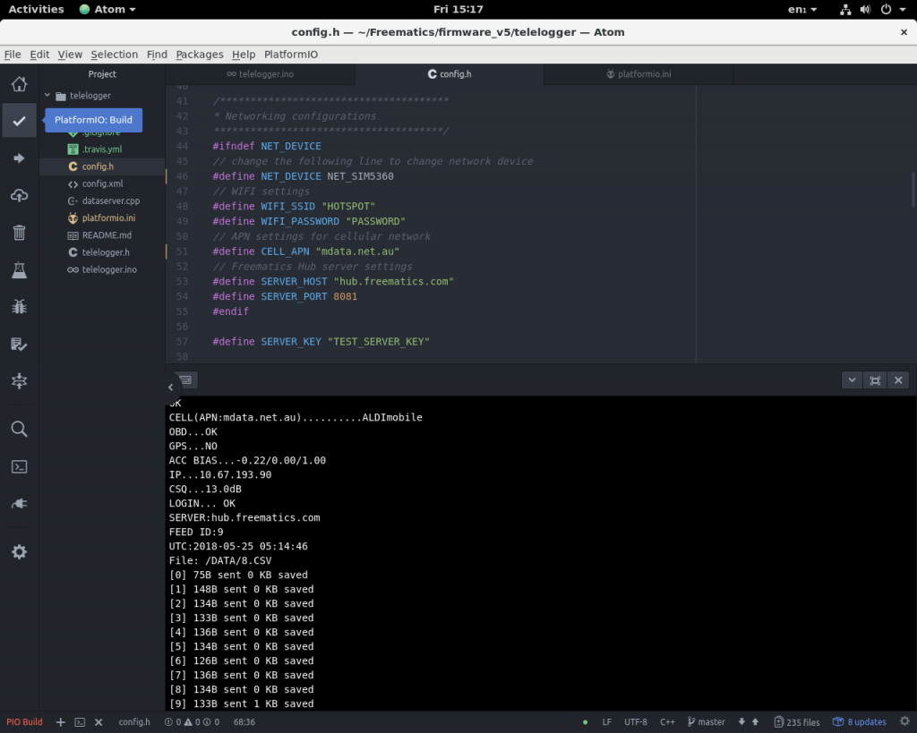Screen dimensions: 917x733
Task: Open PlatformIO settings with the gear icon
Action: (x=19, y=551)
